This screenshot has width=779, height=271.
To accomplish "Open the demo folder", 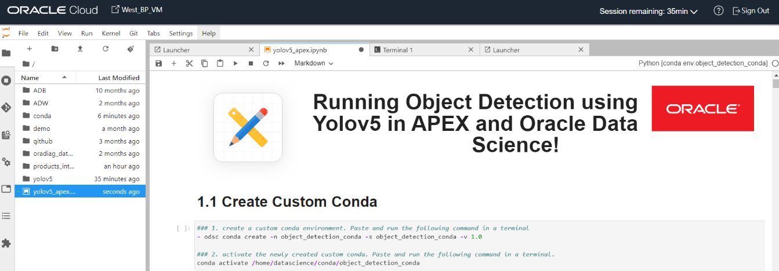I will tap(80, 129).
